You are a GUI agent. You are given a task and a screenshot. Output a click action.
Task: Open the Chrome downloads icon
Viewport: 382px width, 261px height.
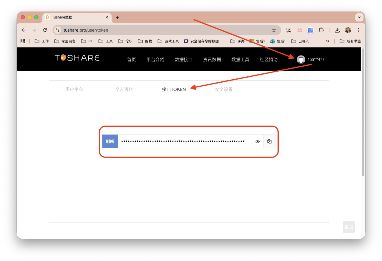337,30
